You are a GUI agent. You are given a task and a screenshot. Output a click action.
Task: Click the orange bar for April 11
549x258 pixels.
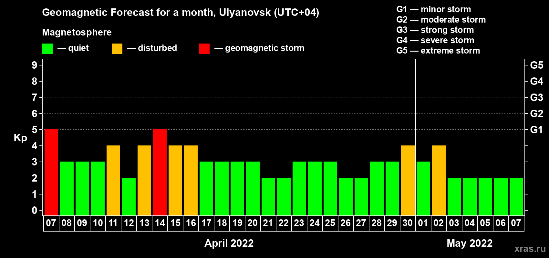click(x=113, y=181)
